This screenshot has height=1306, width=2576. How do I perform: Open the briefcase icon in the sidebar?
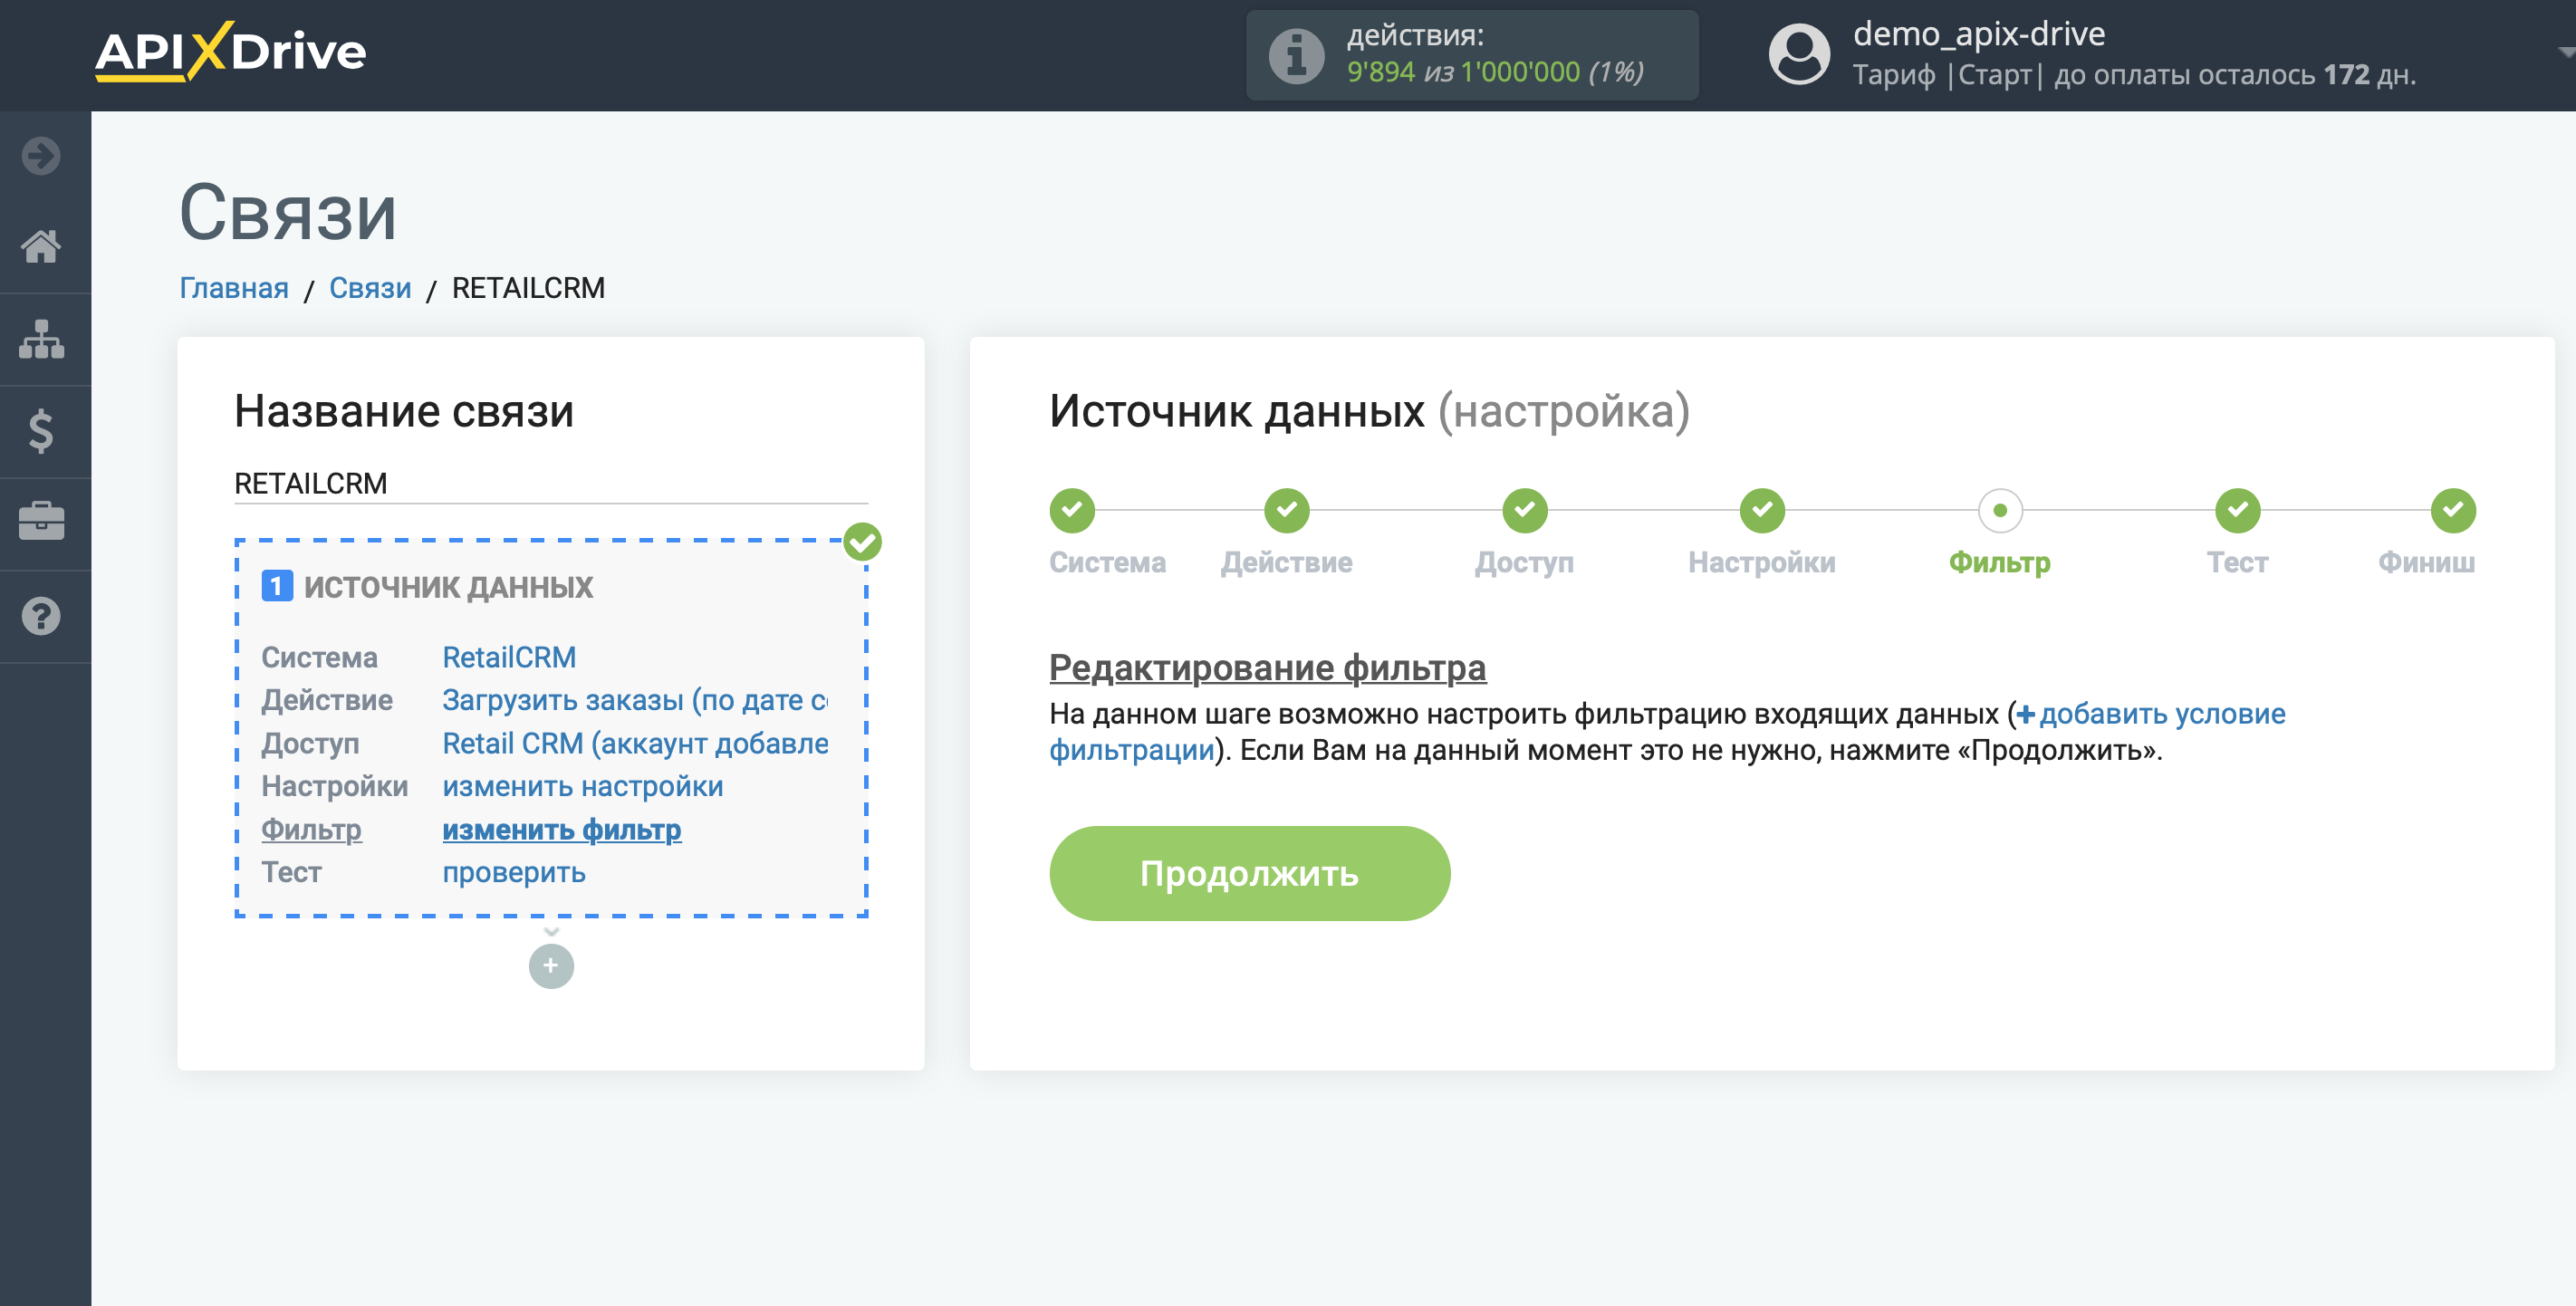pos(41,522)
